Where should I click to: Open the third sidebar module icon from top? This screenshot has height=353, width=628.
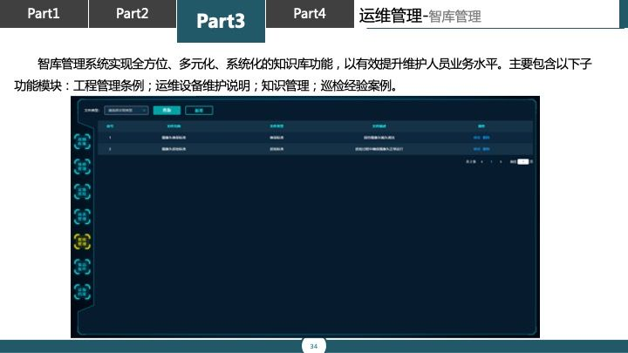[83, 192]
